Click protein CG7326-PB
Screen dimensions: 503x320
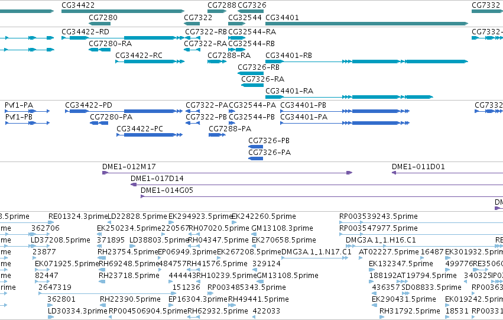tap(269, 141)
